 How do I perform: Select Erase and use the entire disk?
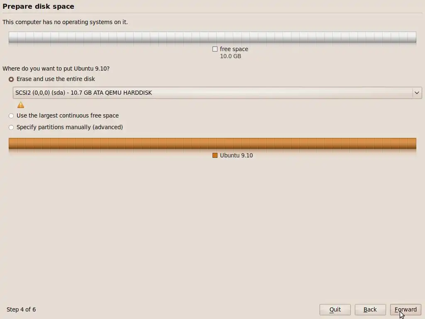point(11,79)
